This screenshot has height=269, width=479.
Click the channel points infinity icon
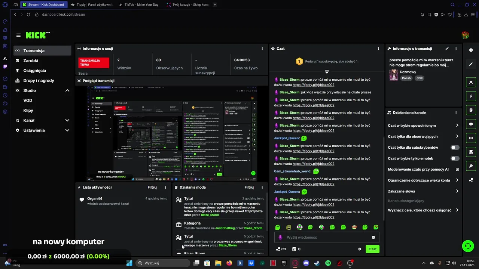point(281,249)
